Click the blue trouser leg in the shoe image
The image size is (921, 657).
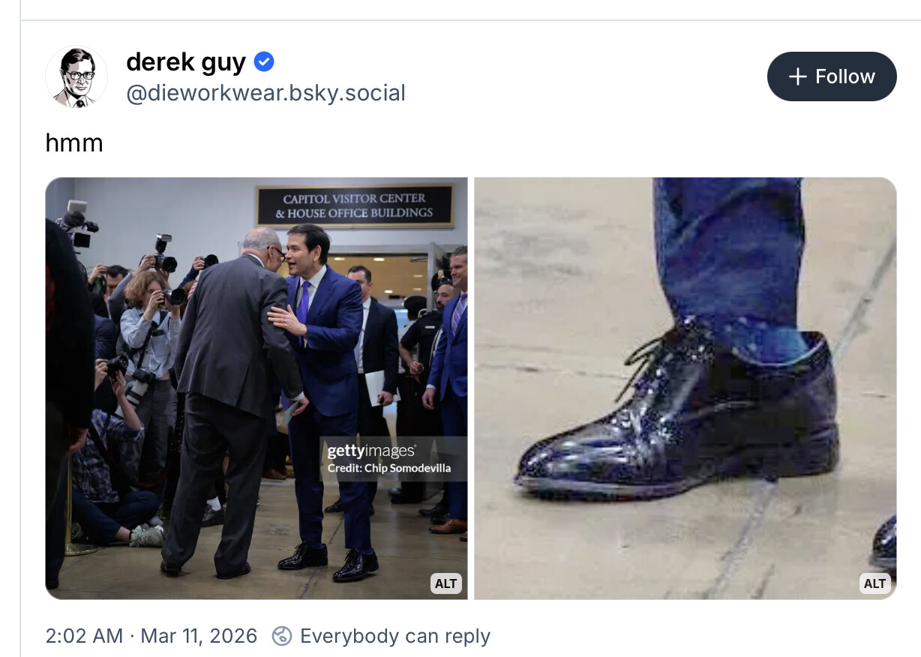(x=727, y=255)
